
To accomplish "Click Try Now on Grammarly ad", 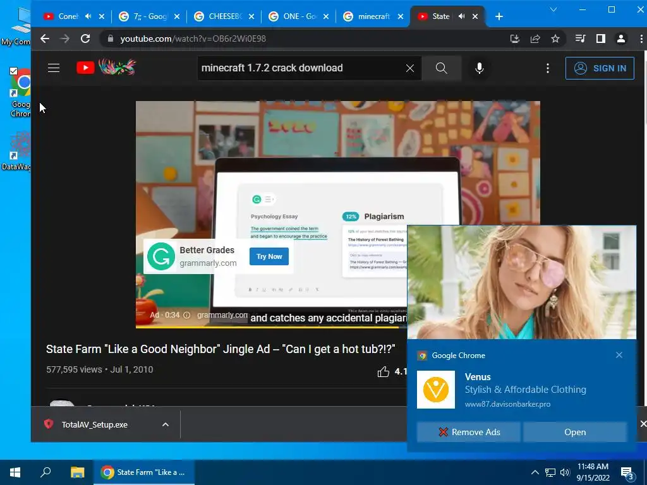I will tap(269, 256).
